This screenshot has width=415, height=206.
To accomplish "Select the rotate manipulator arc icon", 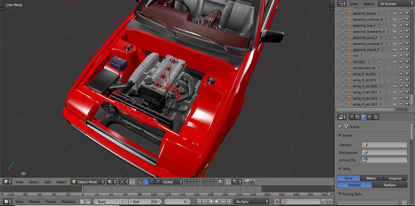I will point(152,182).
